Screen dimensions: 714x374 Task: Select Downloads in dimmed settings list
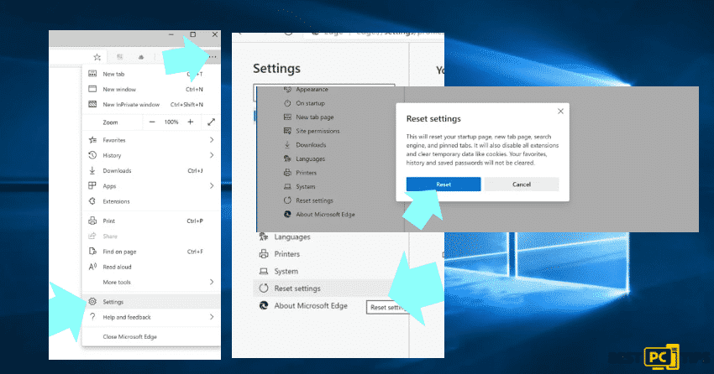point(311,145)
